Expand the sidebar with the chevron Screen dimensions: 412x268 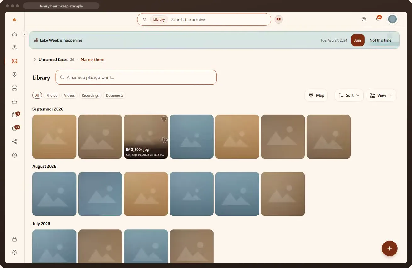point(24,34)
